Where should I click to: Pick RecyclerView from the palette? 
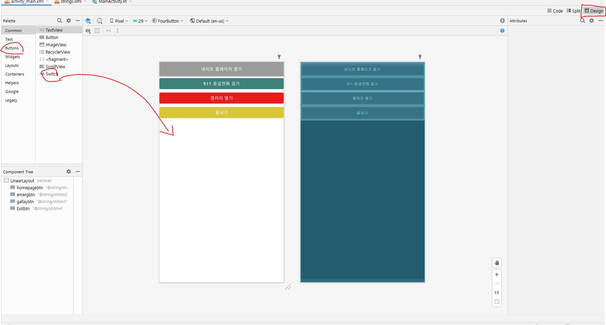click(59, 52)
